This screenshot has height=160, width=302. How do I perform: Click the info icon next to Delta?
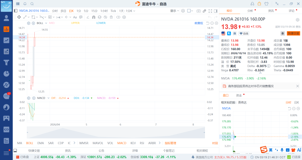pyautogui.click(x=269, y=66)
